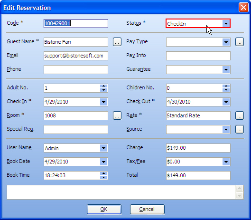This screenshot has width=251, height=220.
Task: Open guest lookup button beside Guest Name
Action: [x=117, y=42]
